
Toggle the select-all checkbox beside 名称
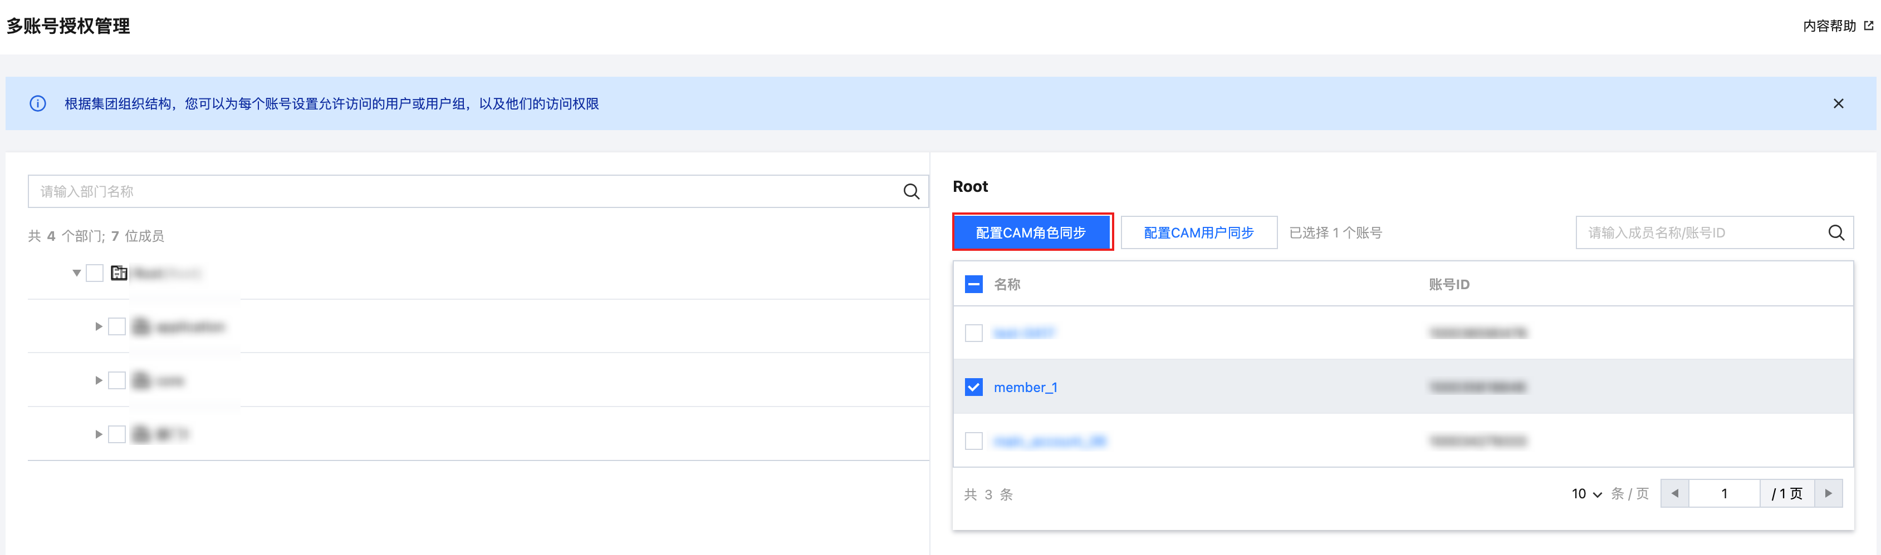[x=973, y=284]
